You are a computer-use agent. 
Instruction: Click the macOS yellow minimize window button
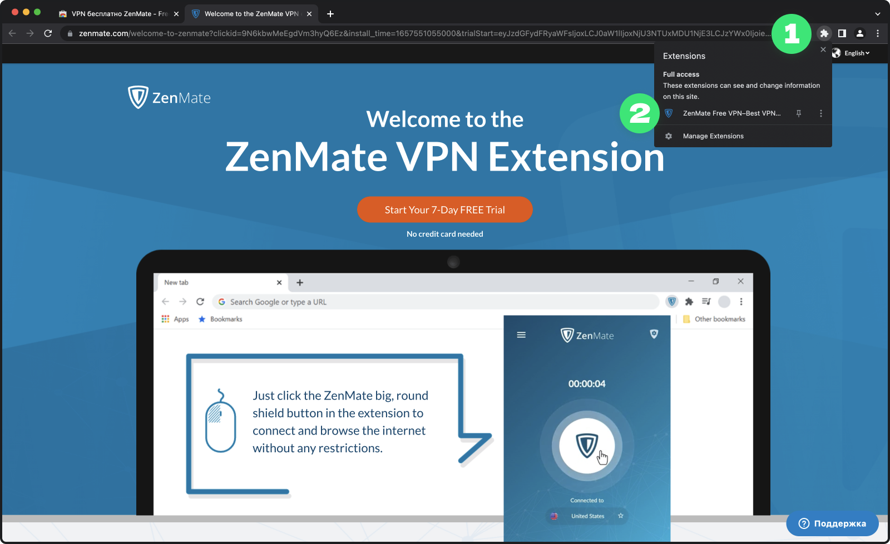(26, 12)
